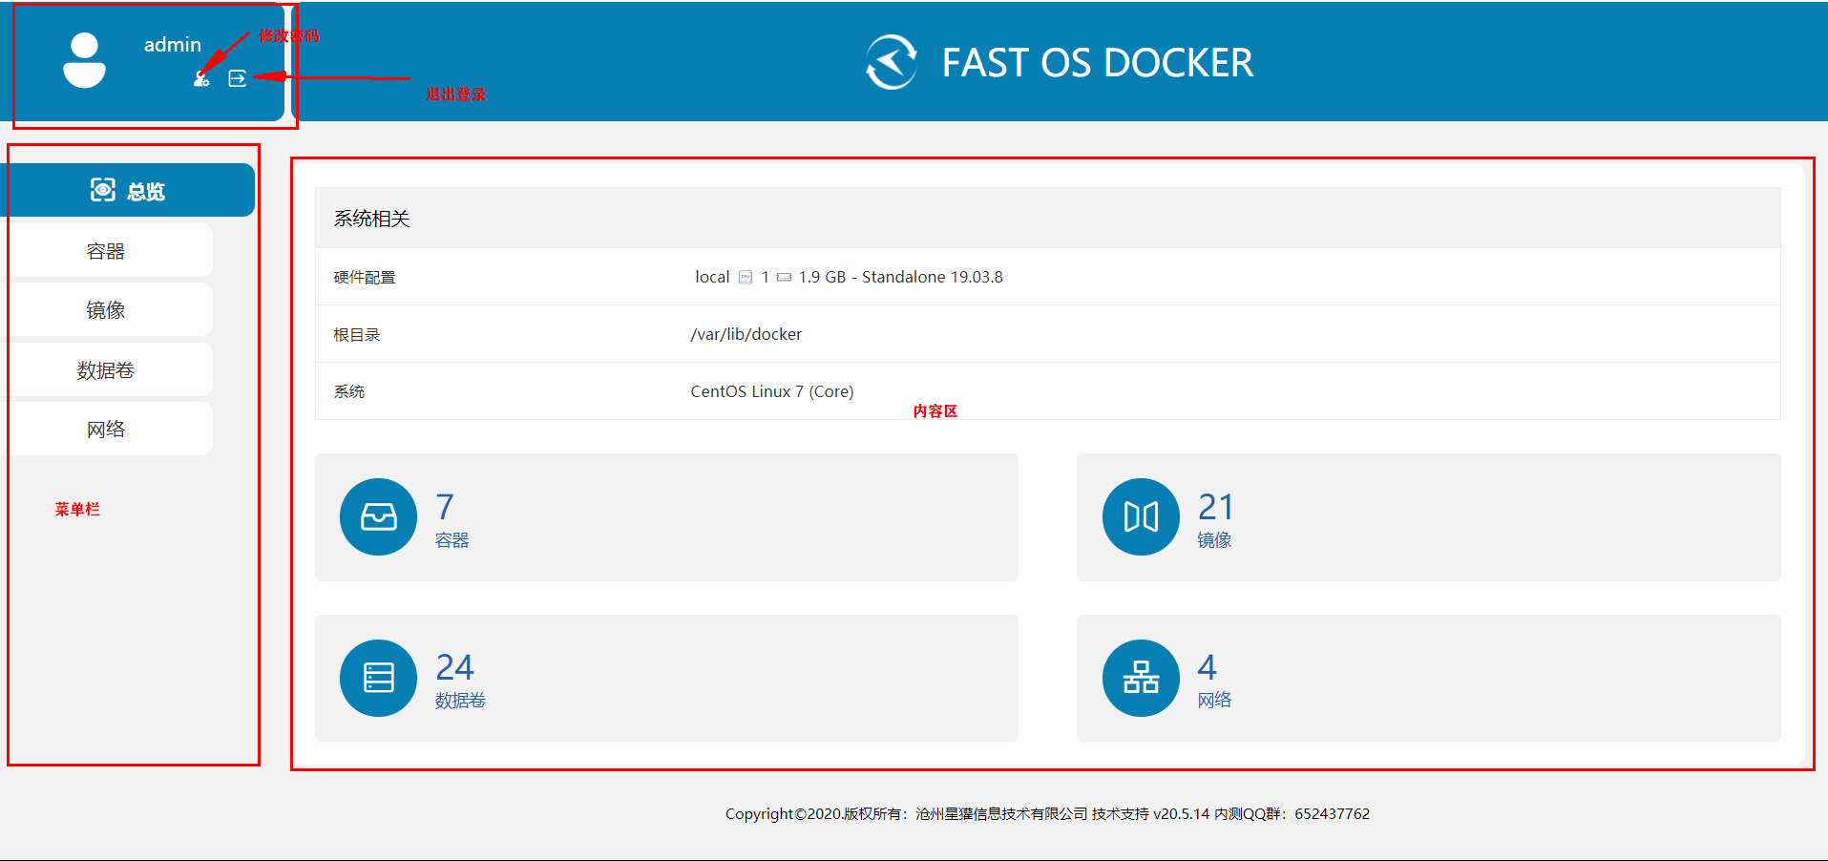Click the FAST OS DOCKER logo icon
This screenshot has height=861, width=1828.
click(892, 62)
